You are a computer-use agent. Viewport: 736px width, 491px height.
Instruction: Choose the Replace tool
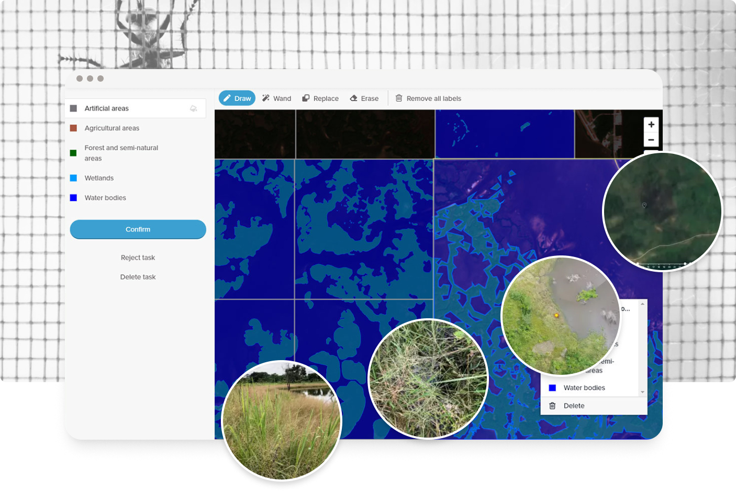[x=320, y=98]
